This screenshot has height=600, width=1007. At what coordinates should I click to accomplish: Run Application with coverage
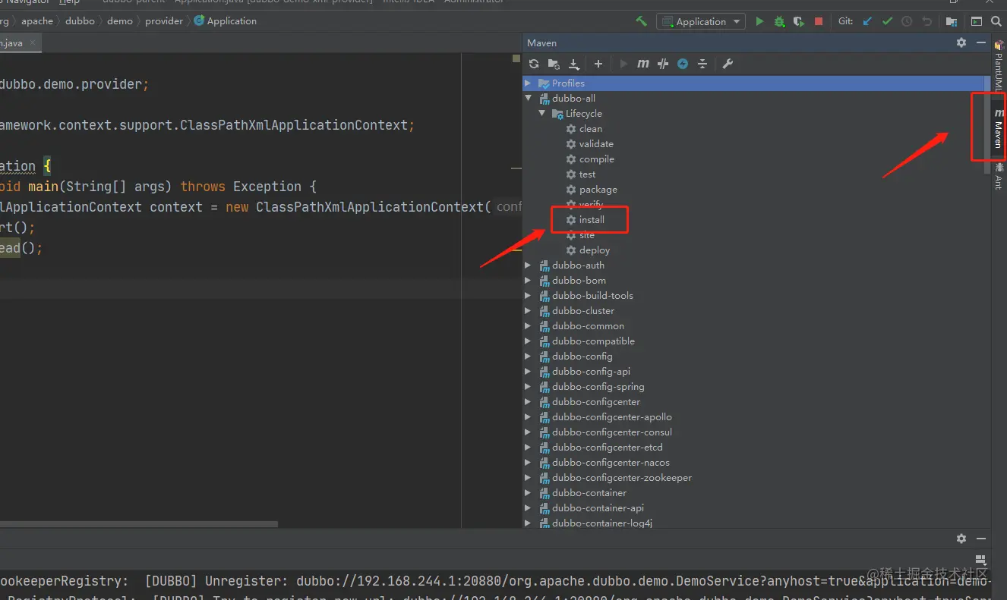coord(799,21)
